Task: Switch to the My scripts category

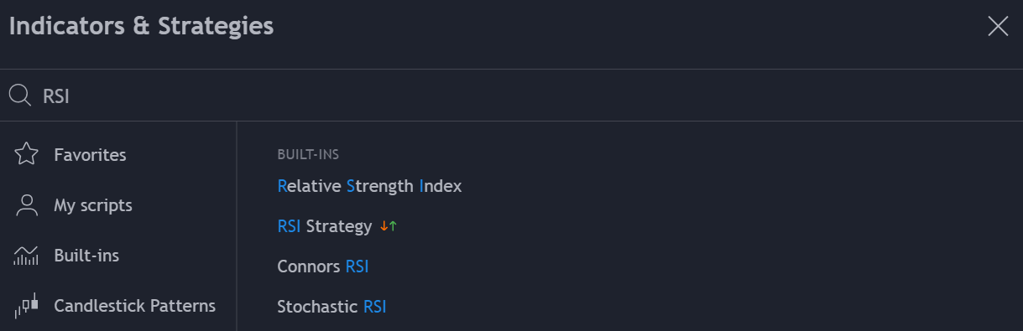Action: click(93, 205)
